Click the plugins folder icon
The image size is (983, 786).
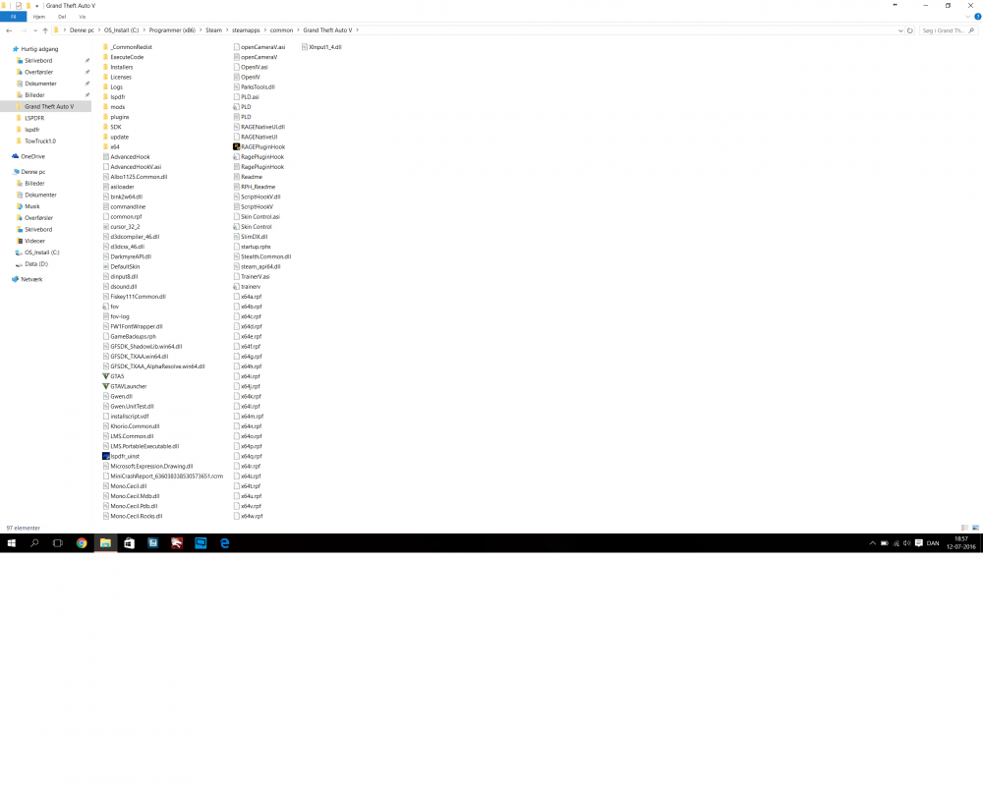click(x=105, y=117)
